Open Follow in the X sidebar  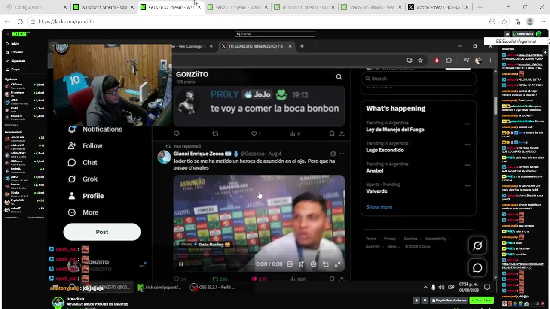85,146
